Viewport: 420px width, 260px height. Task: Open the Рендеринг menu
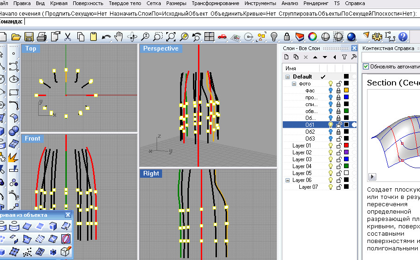click(316, 3)
